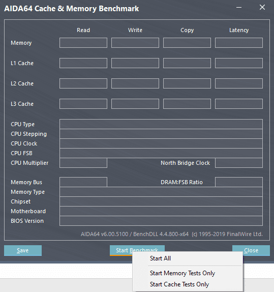Click the CPU Clock value field
This screenshot has height=292, width=274.
(x=161, y=143)
